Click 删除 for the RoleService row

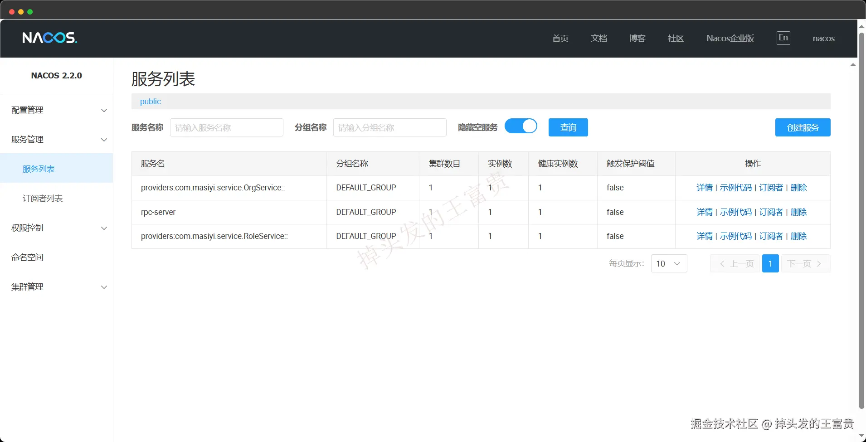(x=799, y=236)
